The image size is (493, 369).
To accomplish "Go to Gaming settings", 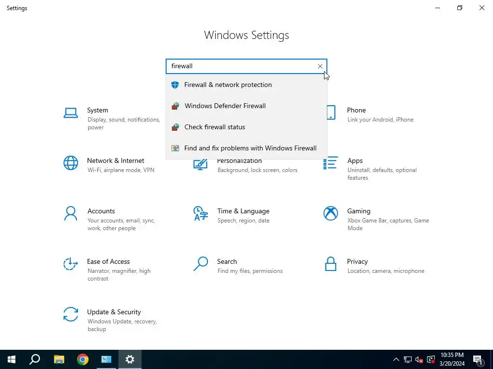I will [376, 219].
